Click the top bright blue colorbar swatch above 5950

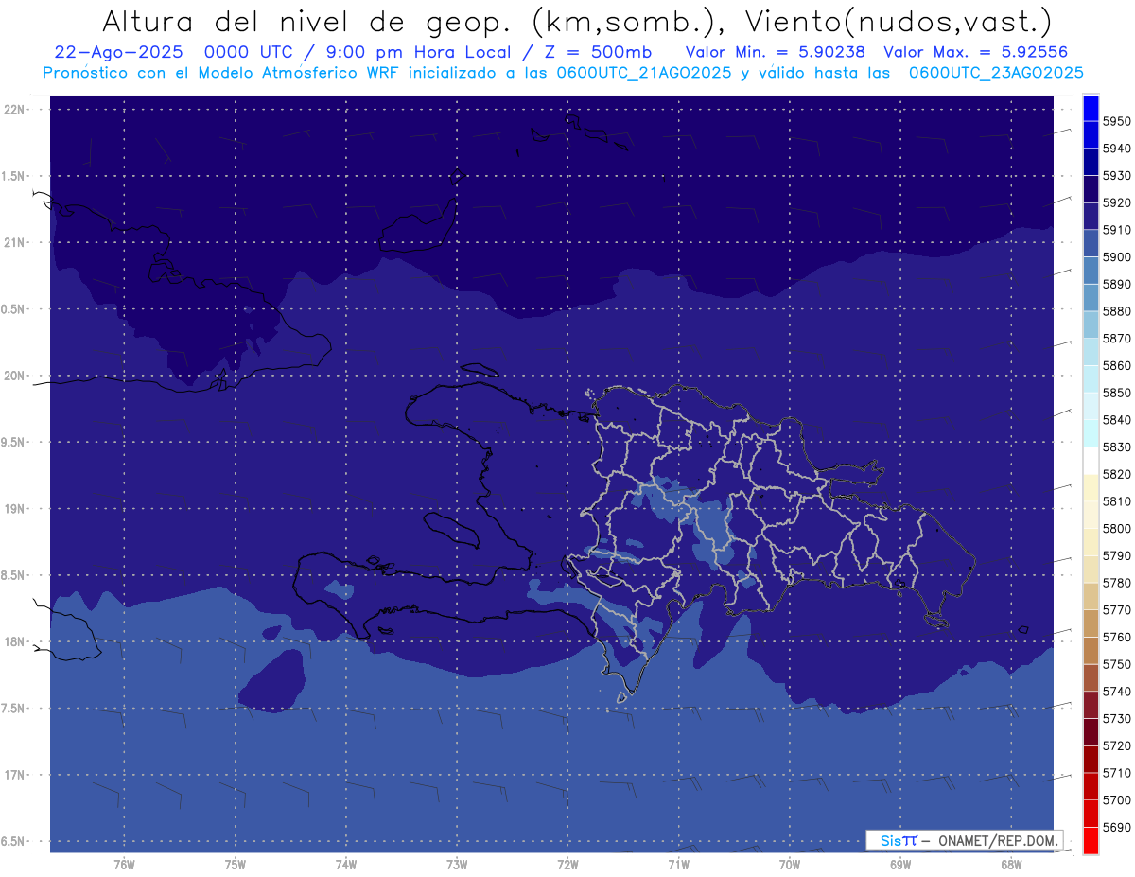1090,109
